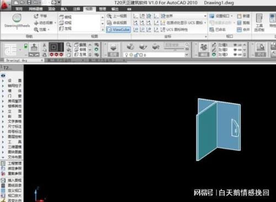276x202 pixels.
Task: Click New viewport (新建)
Action: 243,16
